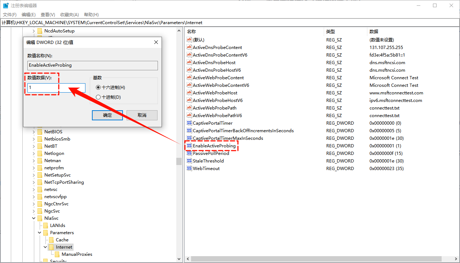Image resolution: width=460 pixels, height=263 pixels.
Task: Collapse the Parameters tree node
Action: [40, 233]
